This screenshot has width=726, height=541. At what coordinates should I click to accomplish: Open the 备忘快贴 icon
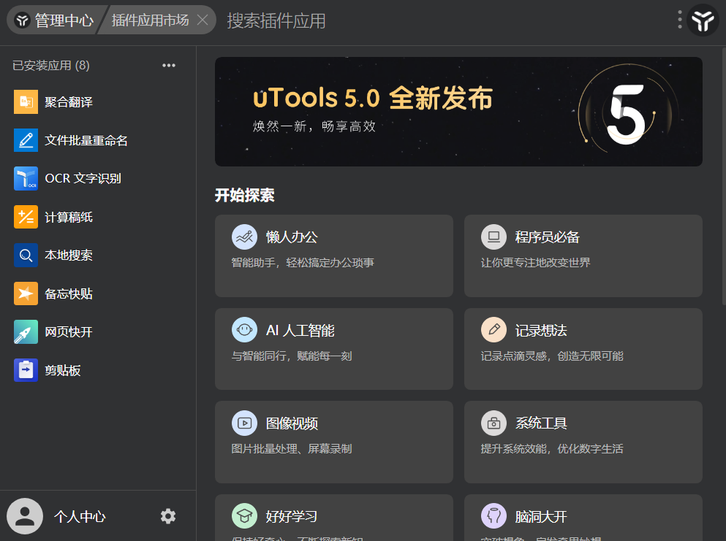[x=26, y=293]
